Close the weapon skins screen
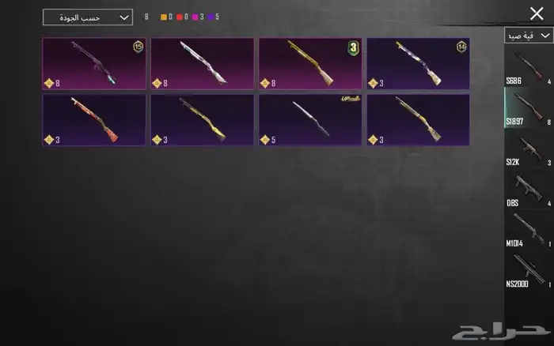Image resolution: width=554 pixels, height=346 pixels. pyautogui.click(x=537, y=13)
